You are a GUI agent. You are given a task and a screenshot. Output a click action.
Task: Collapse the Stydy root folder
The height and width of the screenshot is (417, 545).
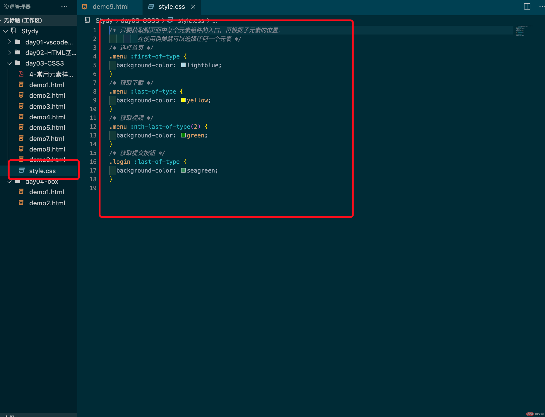pyautogui.click(x=5, y=31)
